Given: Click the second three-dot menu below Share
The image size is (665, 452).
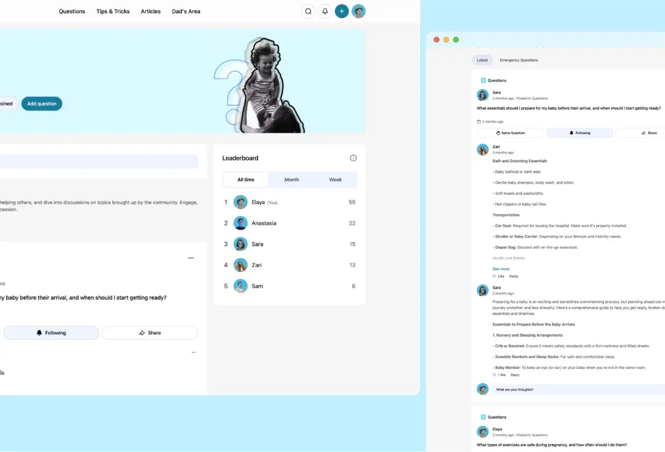Looking at the screenshot, I should [194, 352].
